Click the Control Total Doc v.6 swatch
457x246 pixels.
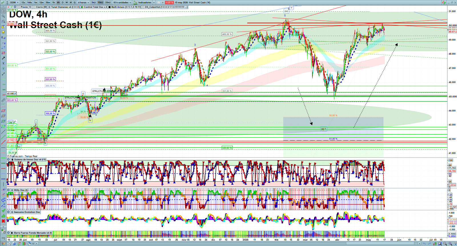[x=82, y=7]
